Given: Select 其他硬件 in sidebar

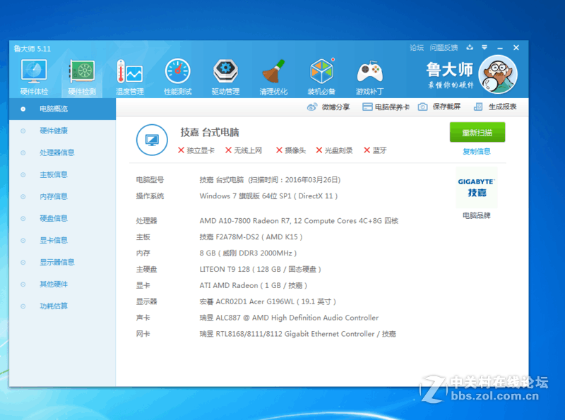Looking at the screenshot, I should click(x=62, y=284).
